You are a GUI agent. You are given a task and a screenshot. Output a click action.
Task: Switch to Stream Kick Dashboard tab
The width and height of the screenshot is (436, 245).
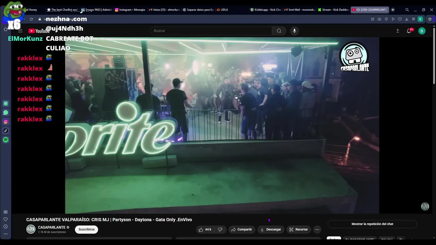coord(333,10)
